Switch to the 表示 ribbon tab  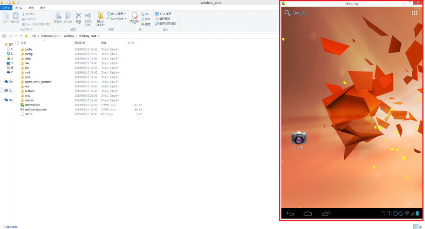pyautogui.click(x=43, y=8)
